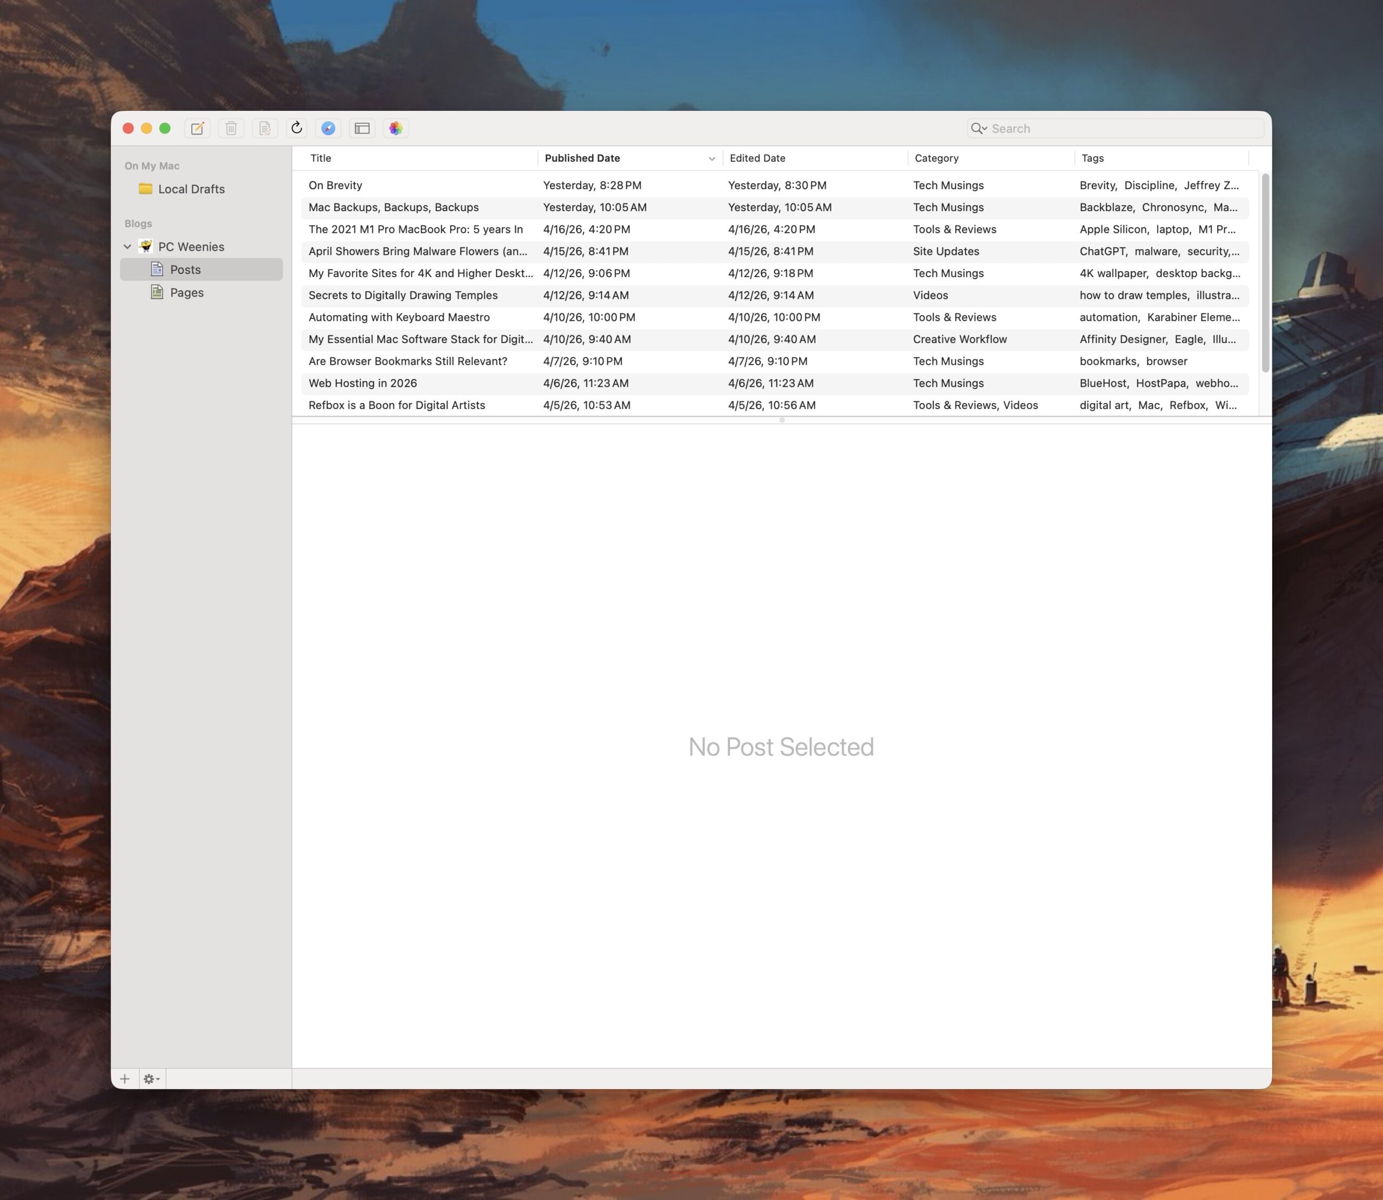The height and width of the screenshot is (1200, 1383).
Task: Select the "On Brevity" post row
Action: click(335, 185)
